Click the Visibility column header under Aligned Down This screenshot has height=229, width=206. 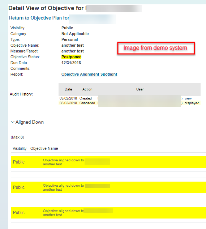[20, 148]
